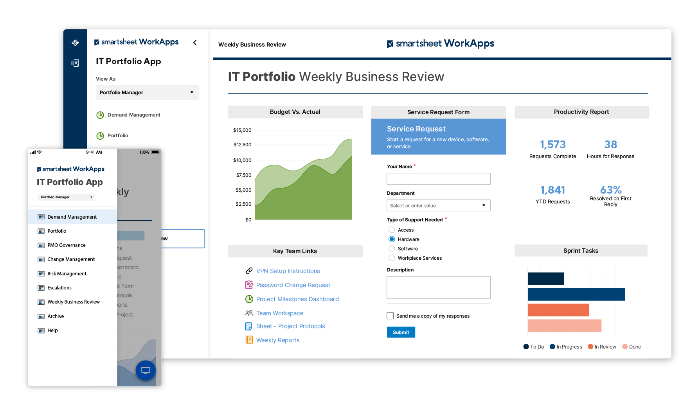Click the Team Workspace people icon
The height and width of the screenshot is (415, 700).
point(249,313)
